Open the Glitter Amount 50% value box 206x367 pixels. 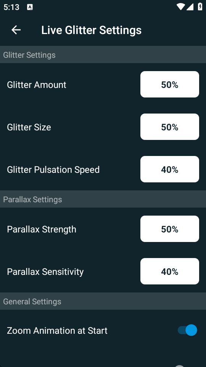click(169, 84)
